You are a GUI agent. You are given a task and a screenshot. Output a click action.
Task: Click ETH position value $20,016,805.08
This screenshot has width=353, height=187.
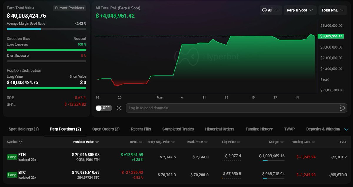pos(86,155)
